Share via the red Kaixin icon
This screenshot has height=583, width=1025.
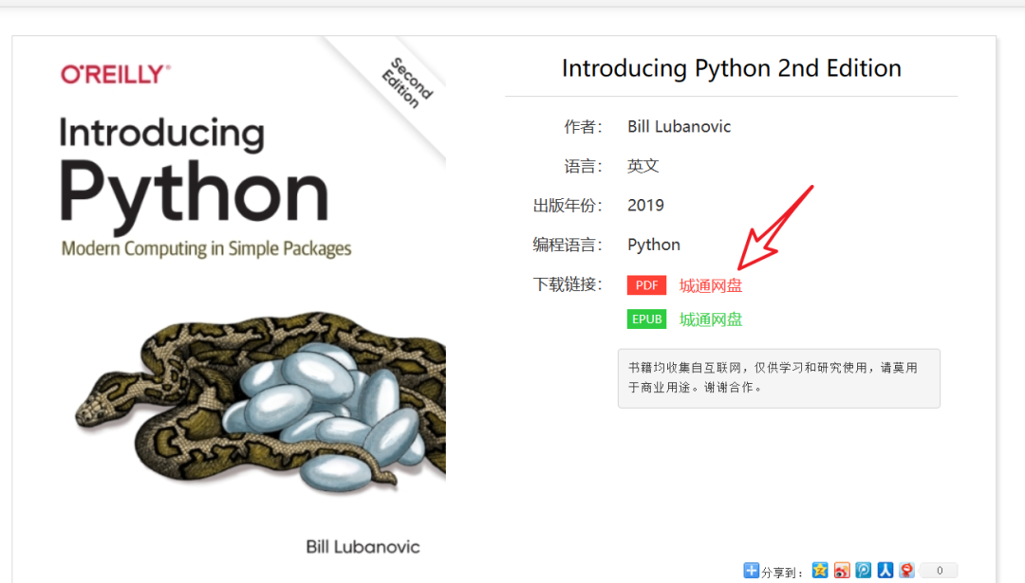[x=906, y=570]
